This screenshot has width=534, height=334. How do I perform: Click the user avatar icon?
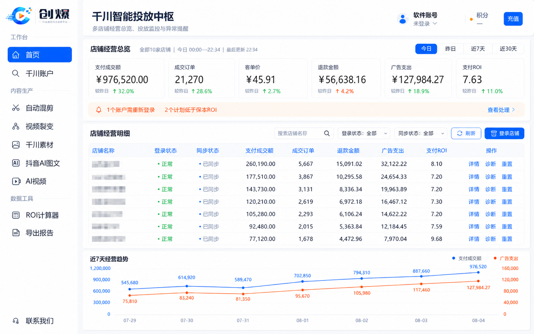[402, 19]
